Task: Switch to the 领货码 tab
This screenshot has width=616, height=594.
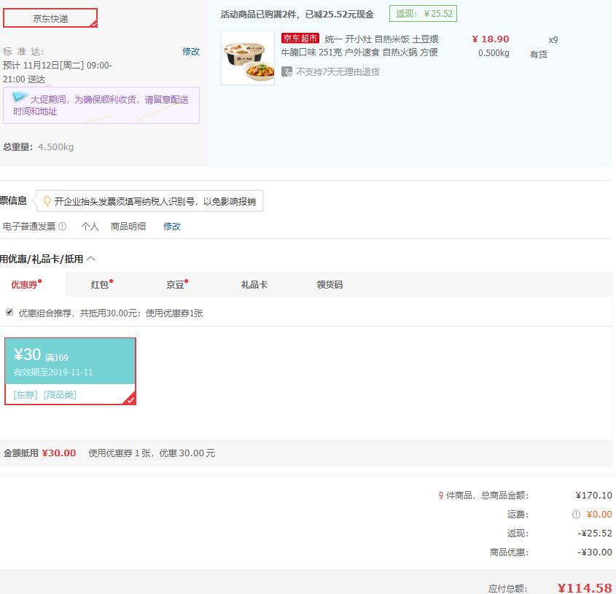Action: 330,284
